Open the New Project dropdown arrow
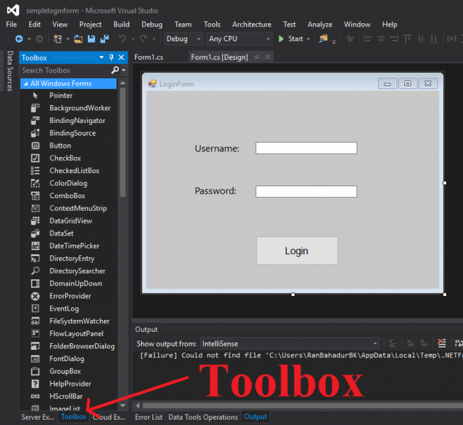This screenshot has height=425, width=463. 68,39
